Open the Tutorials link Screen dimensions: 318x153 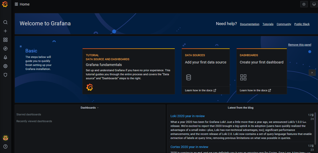pyautogui.click(x=268, y=24)
